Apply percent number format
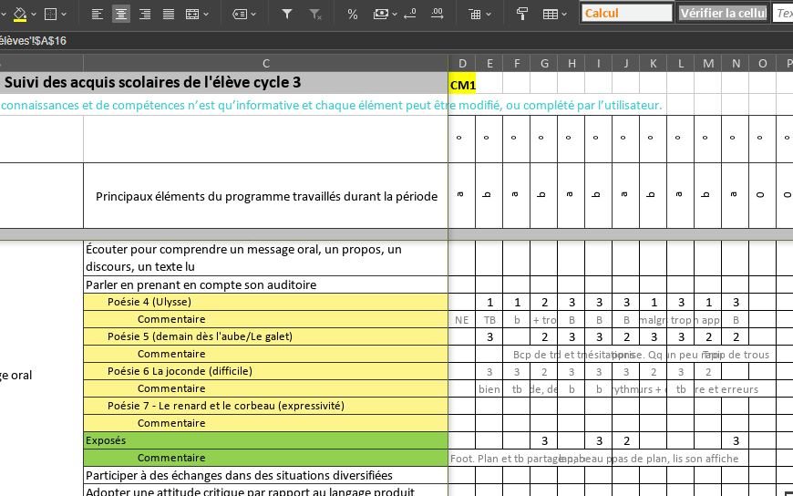The height and width of the screenshot is (496, 793). (353, 15)
